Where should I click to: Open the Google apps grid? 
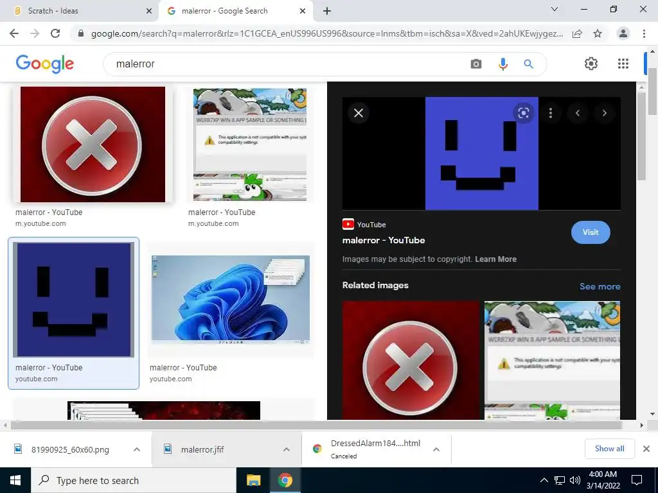point(623,64)
